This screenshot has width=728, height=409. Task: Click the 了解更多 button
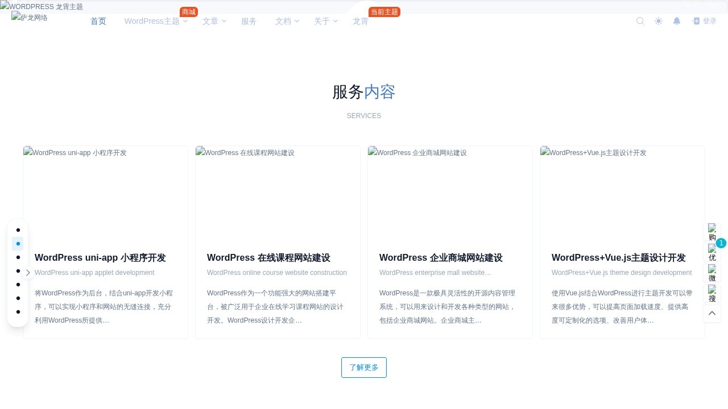[363, 367]
